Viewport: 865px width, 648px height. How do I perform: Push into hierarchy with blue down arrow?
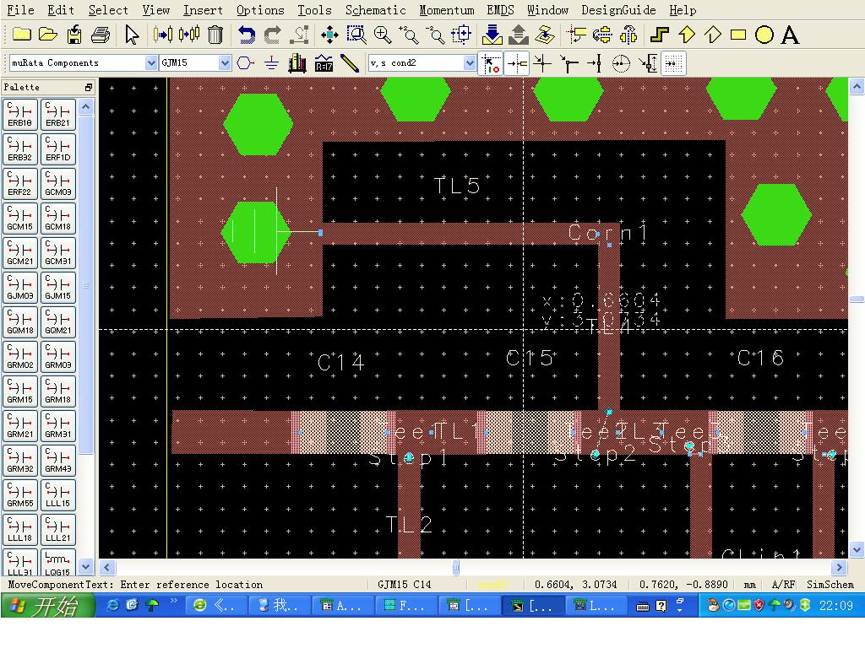(x=492, y=35)
